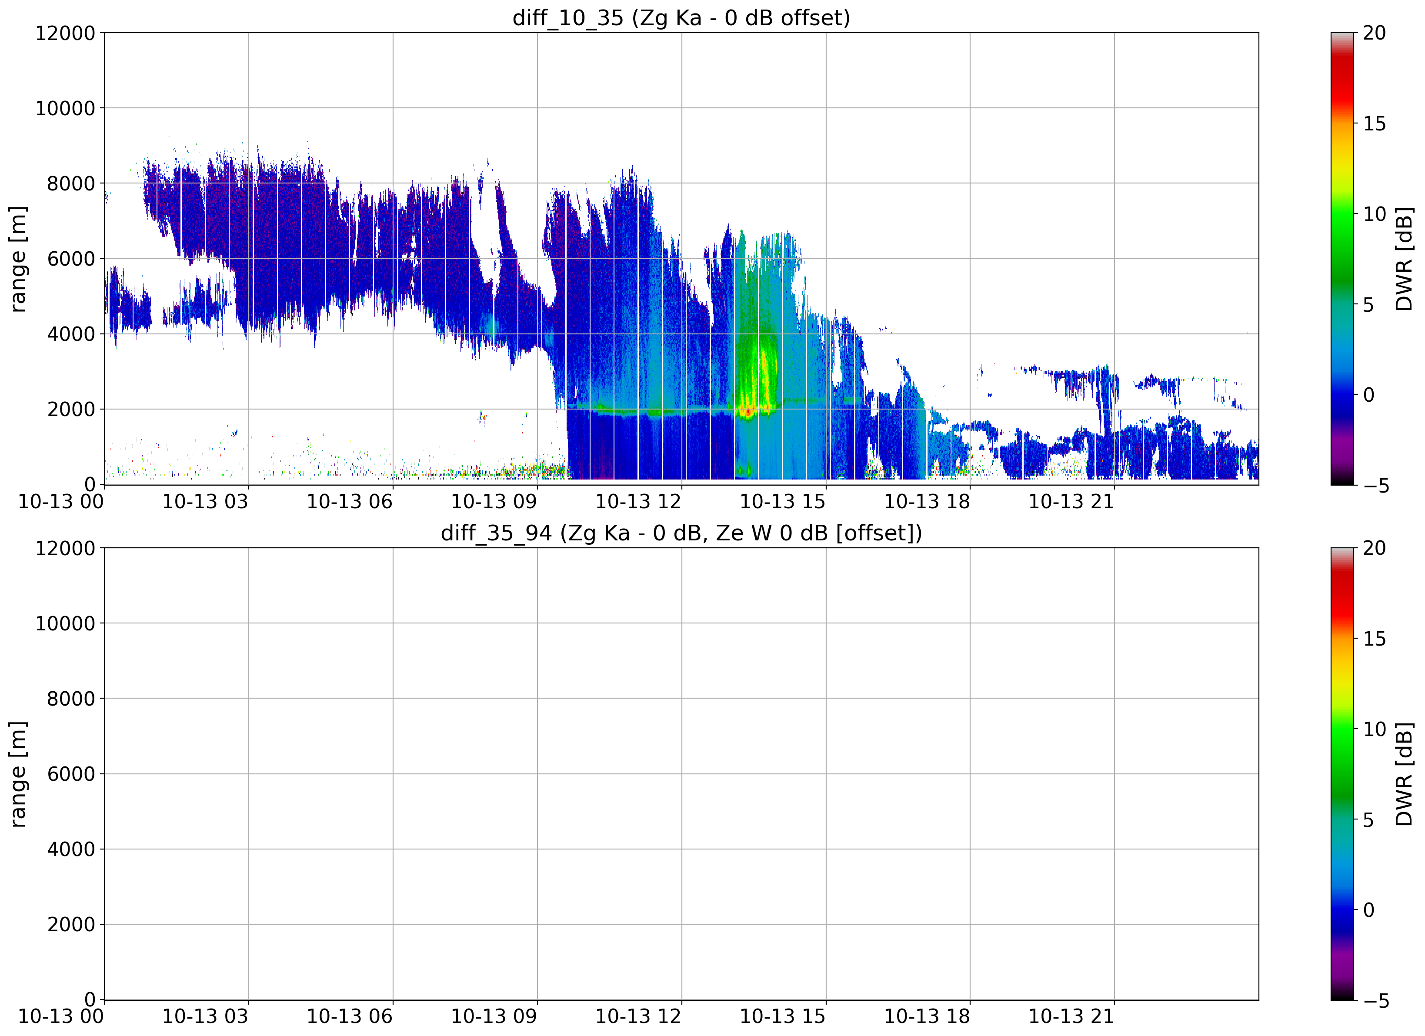
Task: Click the "8000" y-tick of the top plot
Action: click(x=71, y=183)
